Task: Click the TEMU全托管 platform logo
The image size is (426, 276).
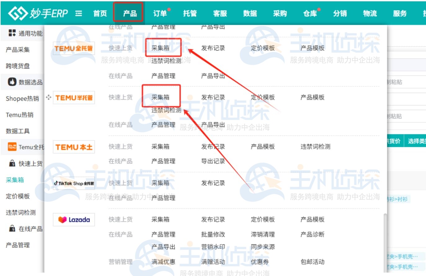Action: click(73, 48)
